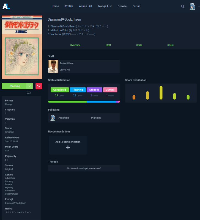Image resolution: width=200 pixels, height=220 pixels.
Task: Click 'No forum threads yet, create one?'
Action: click(x=84, y=168)
